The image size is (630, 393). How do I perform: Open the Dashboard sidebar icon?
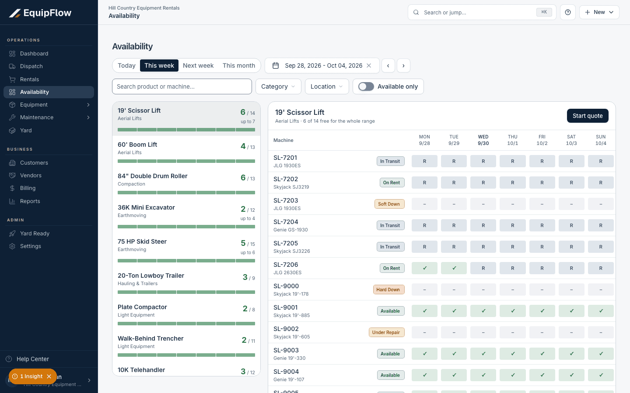12,54
